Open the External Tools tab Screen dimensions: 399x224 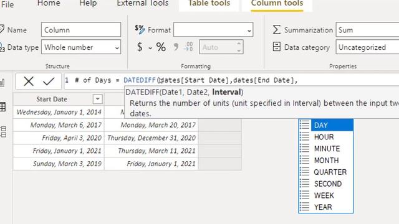point(143,3)
